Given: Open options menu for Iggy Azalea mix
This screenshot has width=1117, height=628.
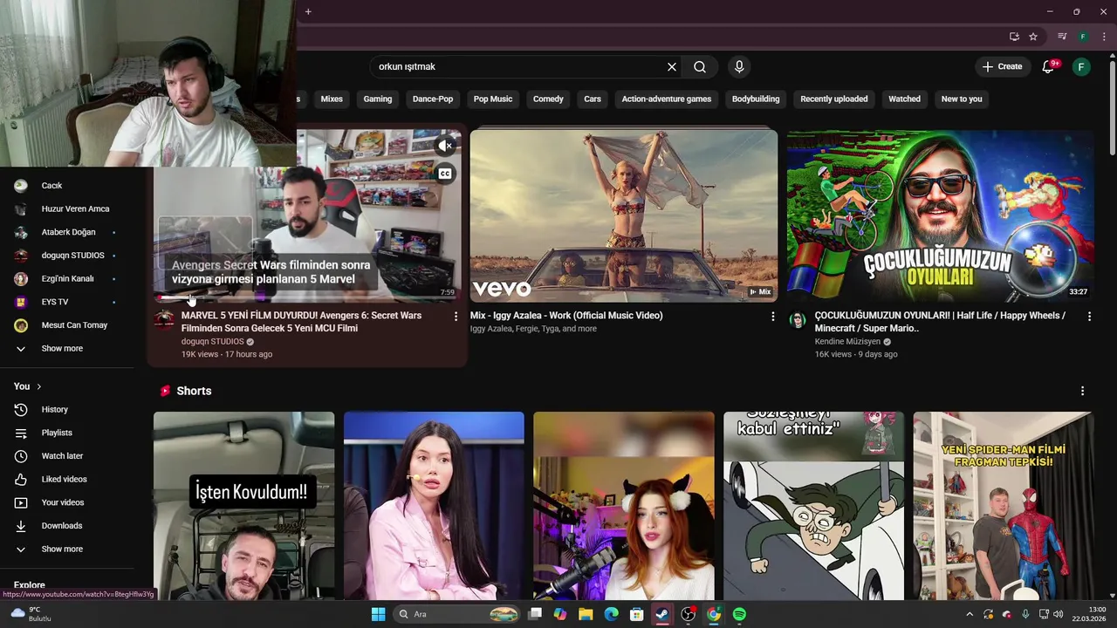Looking at the screenshot, I should (x=772, y=317).
